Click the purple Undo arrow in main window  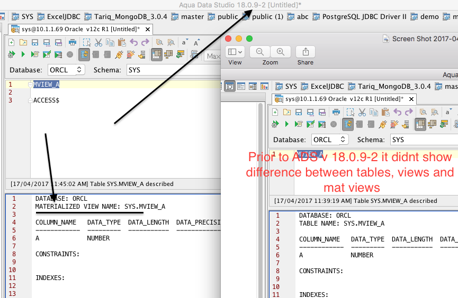pos(134,43)
